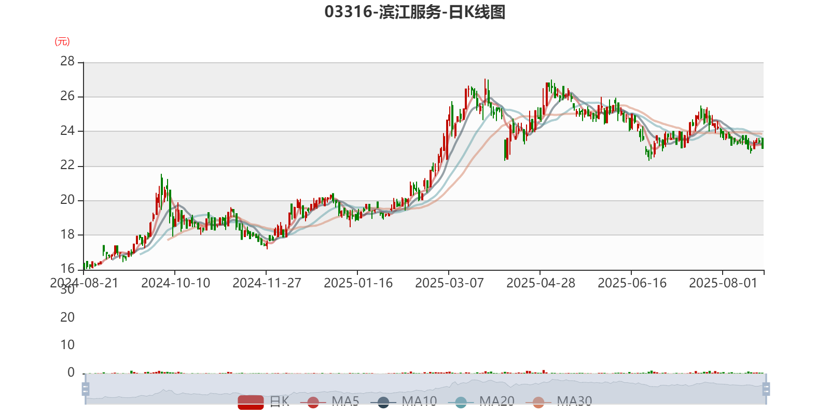Click the 28 price axis label
Image resolution: width=830 pixels, height=415 pixels.
(67, 61)
